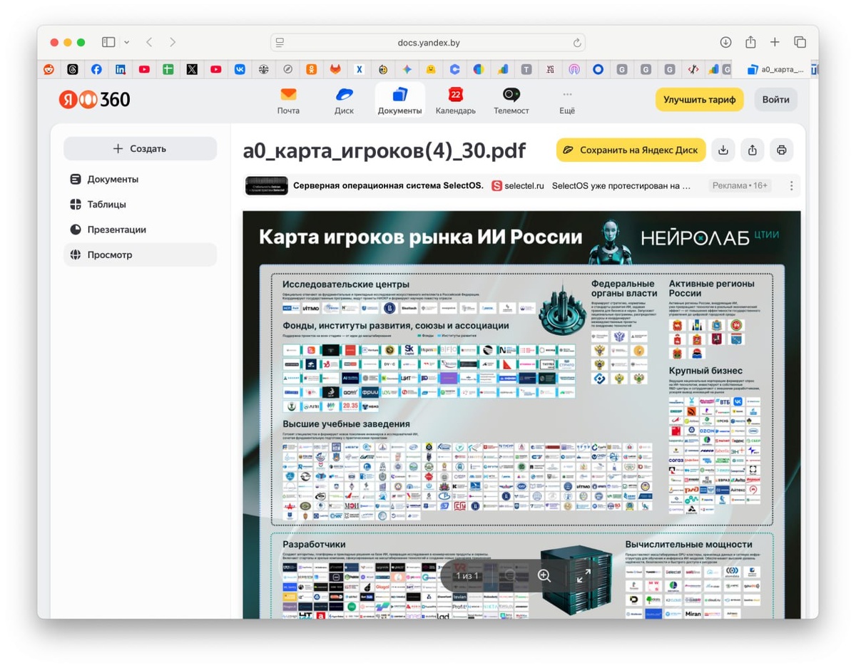Open Почта mail service
Image resolution: width=856 pixels, height=668 pixels.
point(288,101)
